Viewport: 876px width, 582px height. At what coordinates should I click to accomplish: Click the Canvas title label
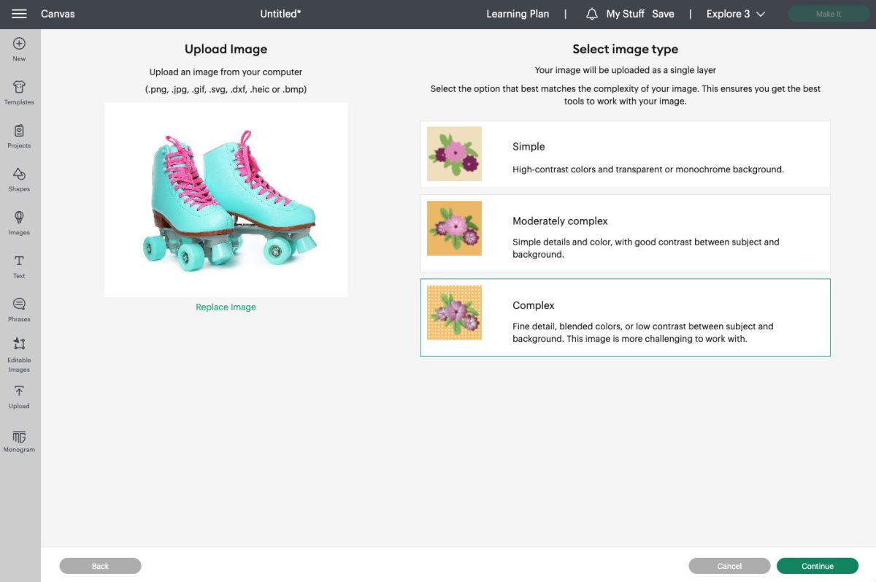click(x=58, y=14)
